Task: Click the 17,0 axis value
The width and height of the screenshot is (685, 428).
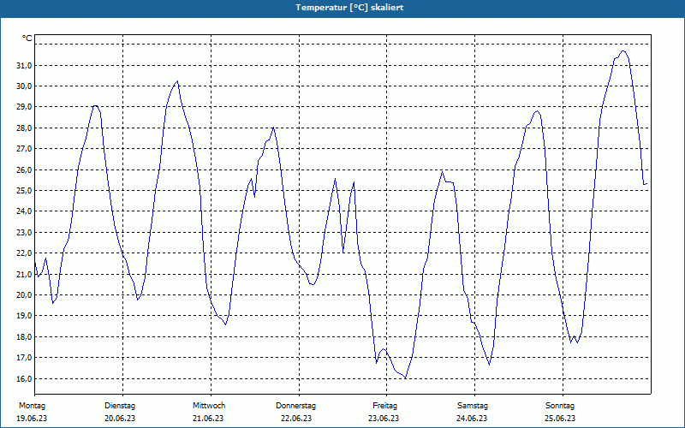Action: pos(24,358)
